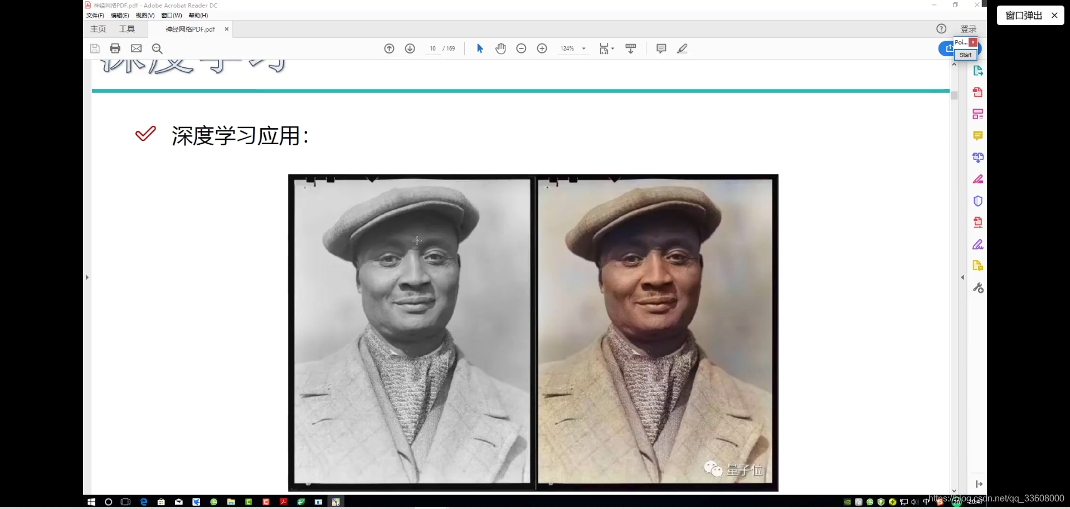Click the Find magnifier icon
The image size is (1070, 509).
(157, 48)
